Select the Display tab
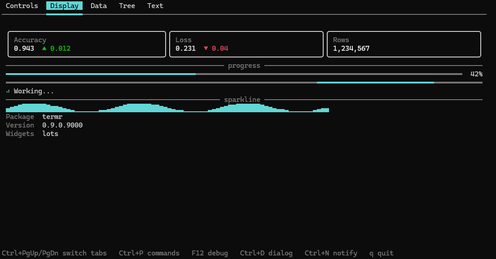This screenshot has height=259, width=496. click(64, 6)
